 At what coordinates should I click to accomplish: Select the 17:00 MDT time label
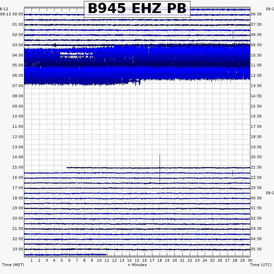coord(18,188)
